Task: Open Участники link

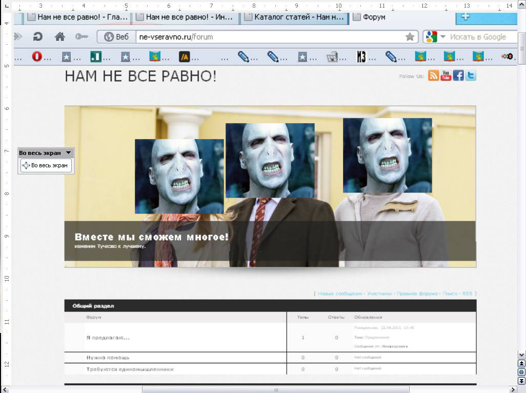Action: [x=379, y=293]
